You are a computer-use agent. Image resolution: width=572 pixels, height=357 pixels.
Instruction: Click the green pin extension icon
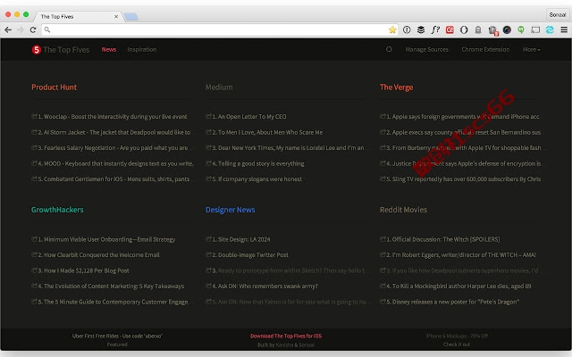pos(521,29)
